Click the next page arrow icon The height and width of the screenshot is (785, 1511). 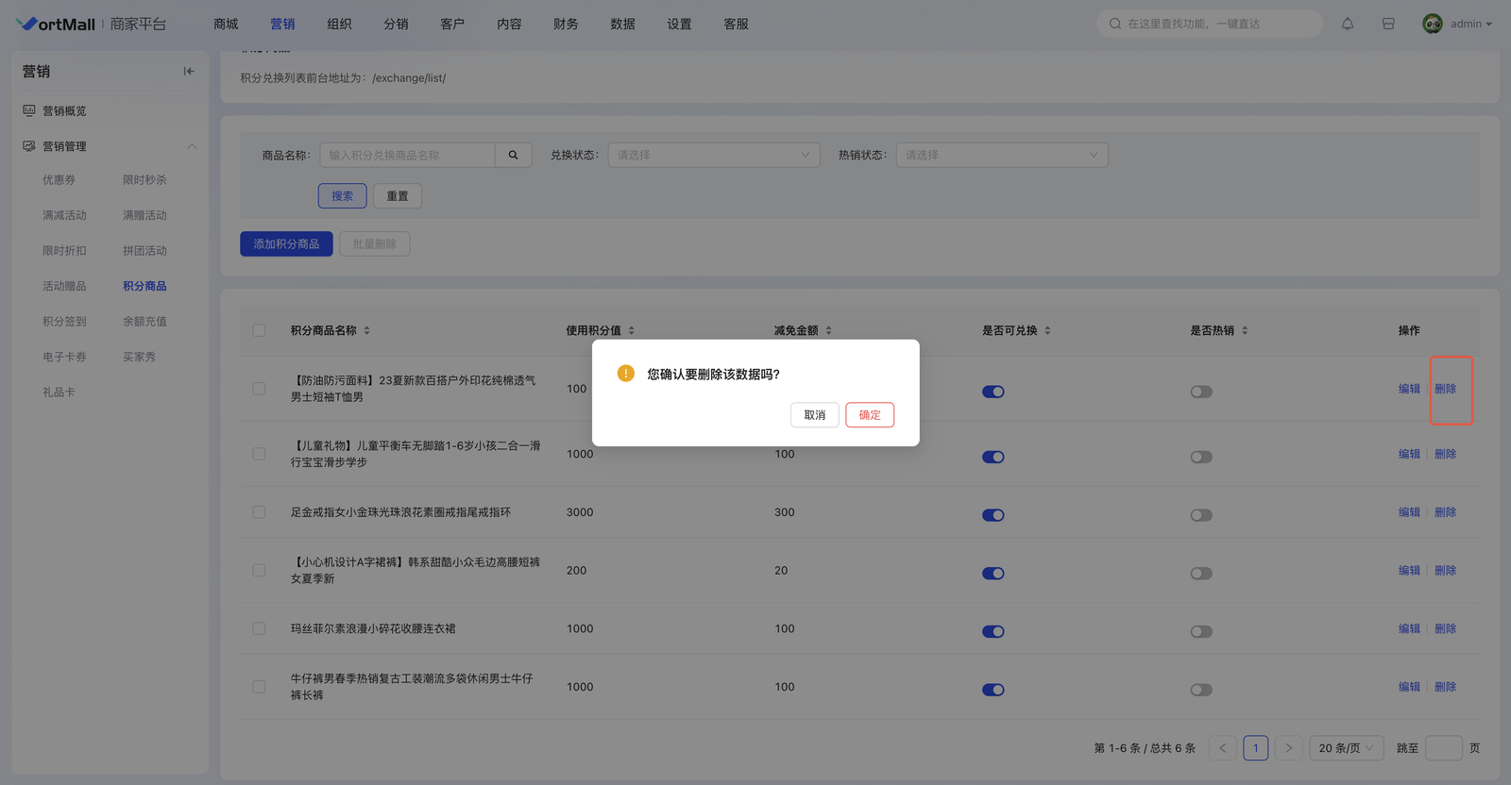pyautogui.click(x=1288, y=748)
